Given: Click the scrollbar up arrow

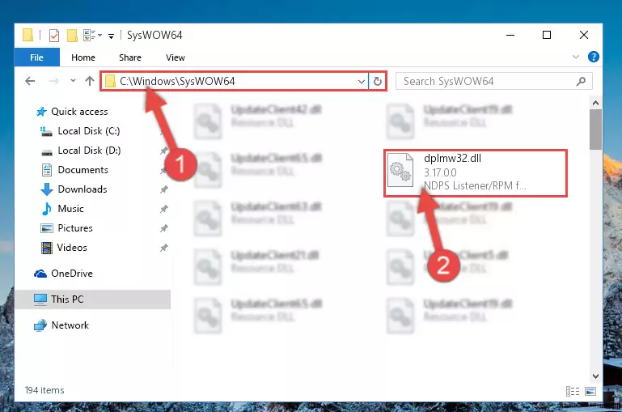Looking at the screenshot, I should (595, 103).
